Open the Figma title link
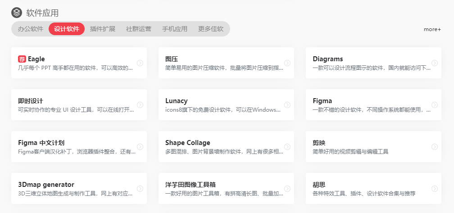 [322, 101]
